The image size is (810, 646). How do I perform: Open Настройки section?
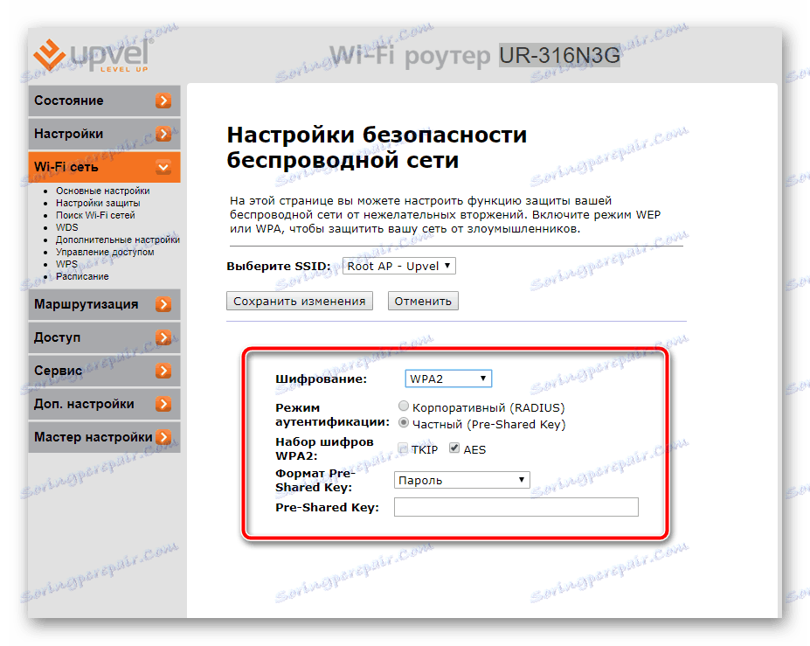104,134
